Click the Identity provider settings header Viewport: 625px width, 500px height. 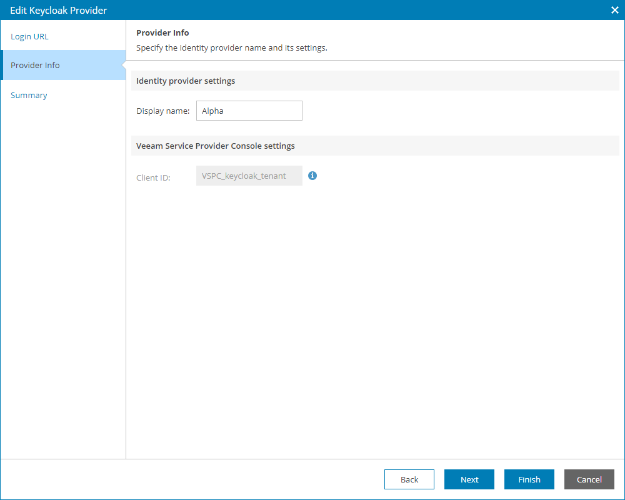tap(186, 81)
